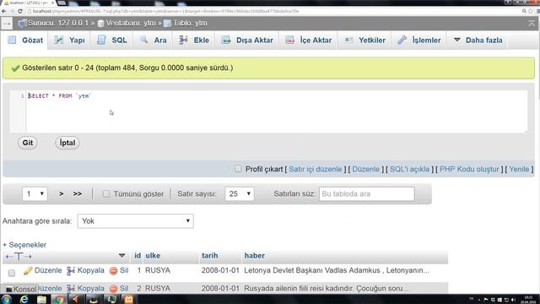Open the İşlemler tab

[419, 40]
